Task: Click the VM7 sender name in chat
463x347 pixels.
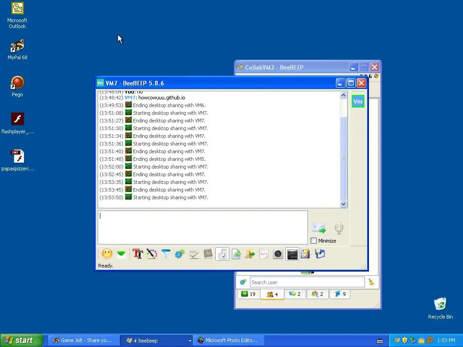Action: click(130, 98)
